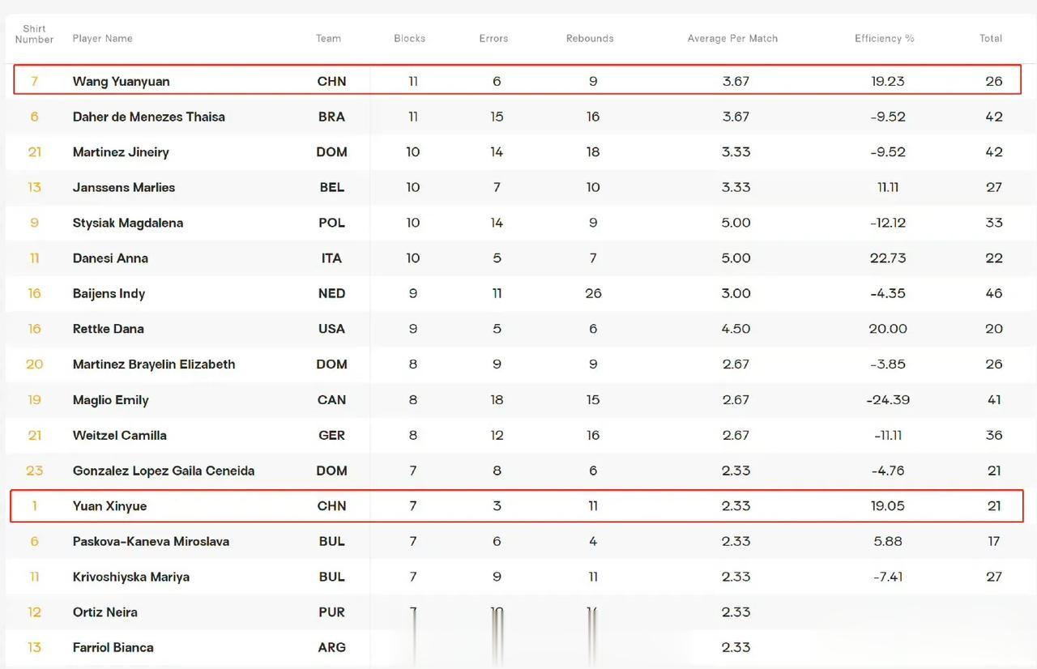Click the Rebounds column header
Image resolution: width=1037 pixels, height=669 pixels.
pyautogui.click(x=590, y=38)
